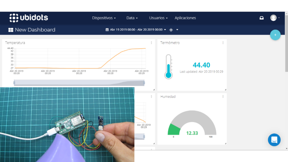Click the Temperatura chart range slider
288x162 pixels.
pyautogui.click(x=79, y=83)
